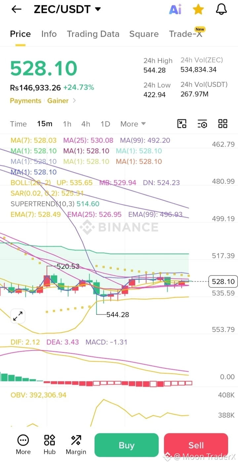Click the 520.53 price marker on chart
The image size is (238, 465).
[x=68, y=266]
